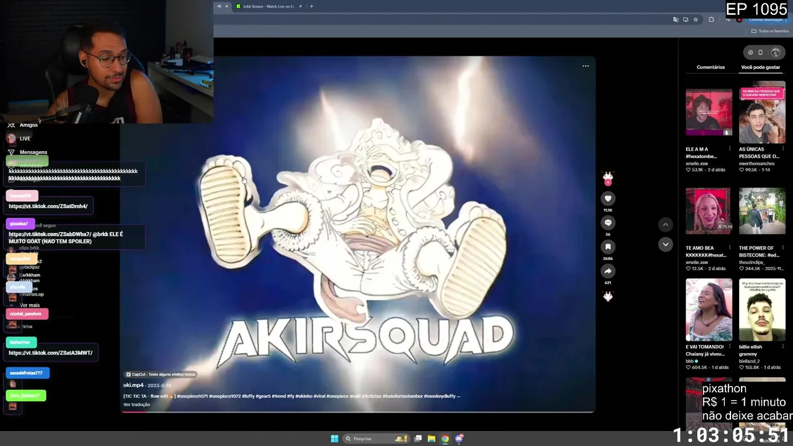Click the translate icon in address bar
The image size is (793, 446).
point(675,19)
